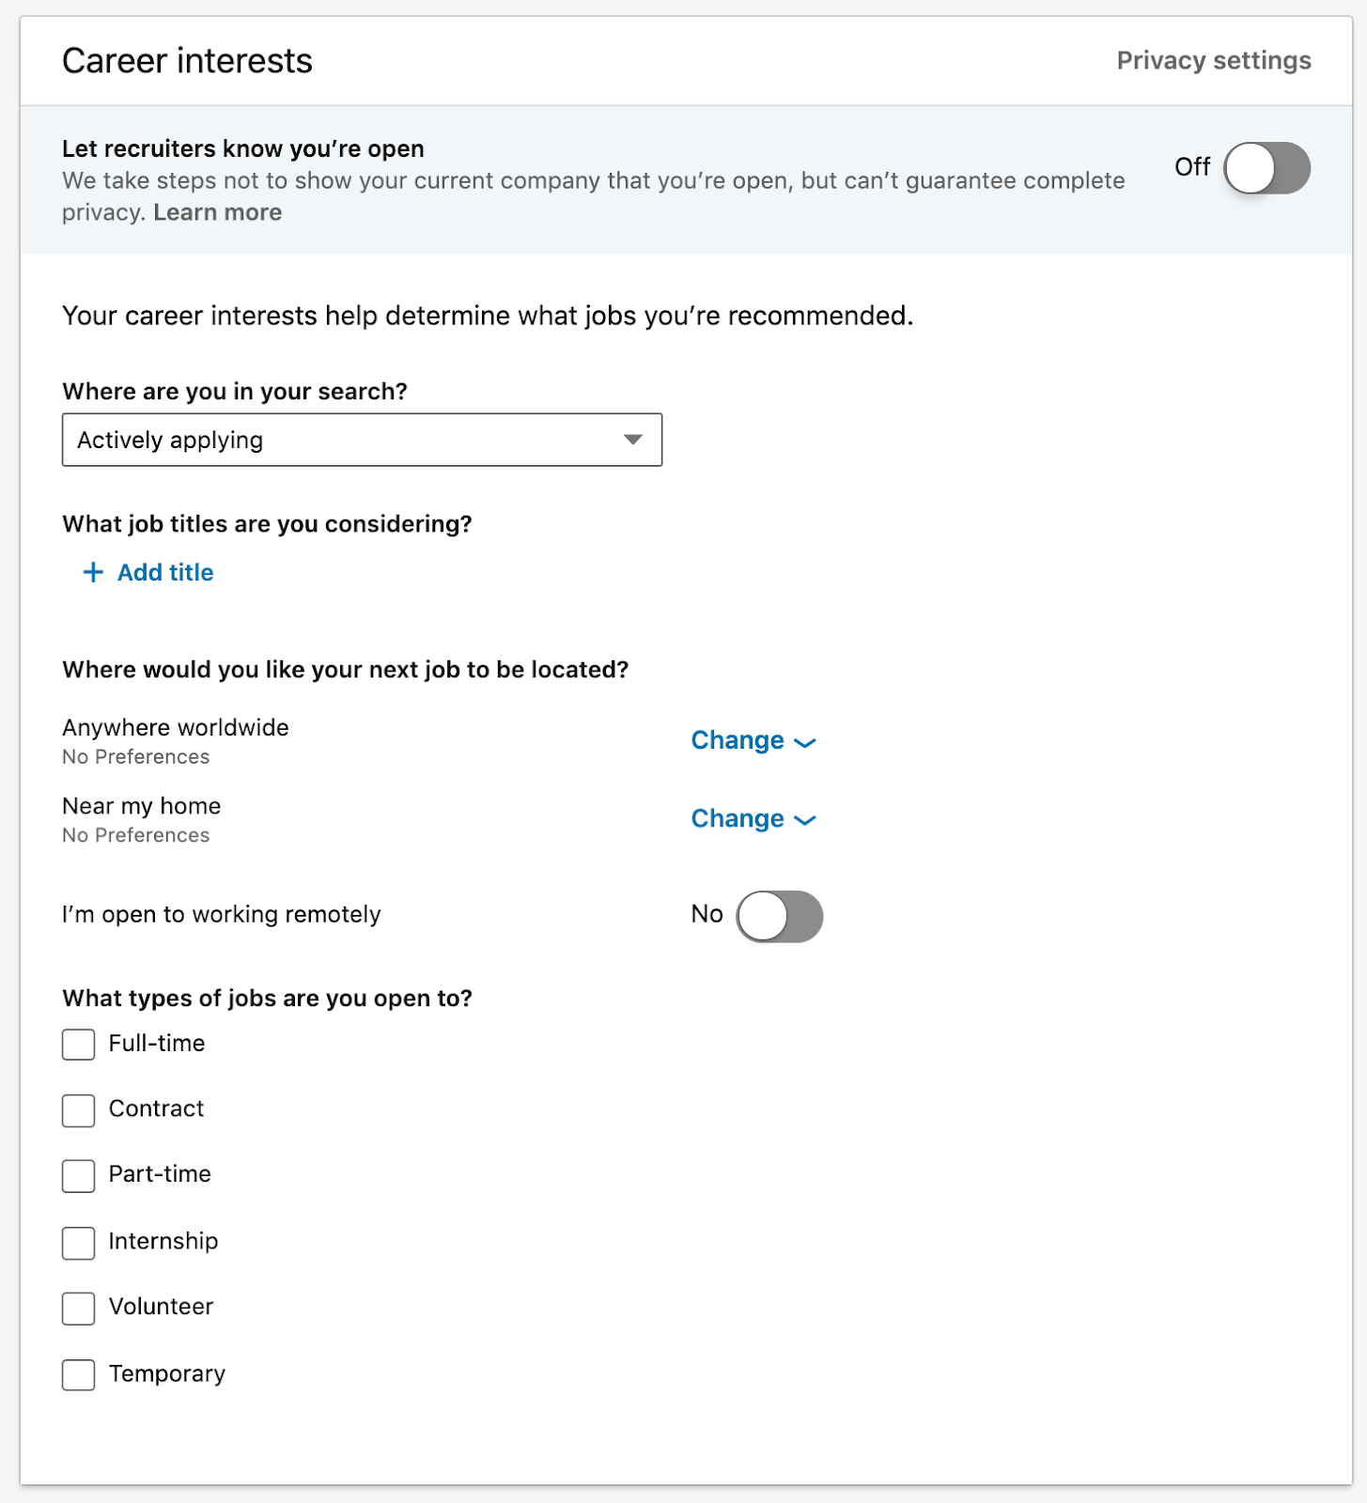Turn on the recruiters open toggle
The height and width of the screenshot is (1503, 1367).
(x=1266, y=168)
